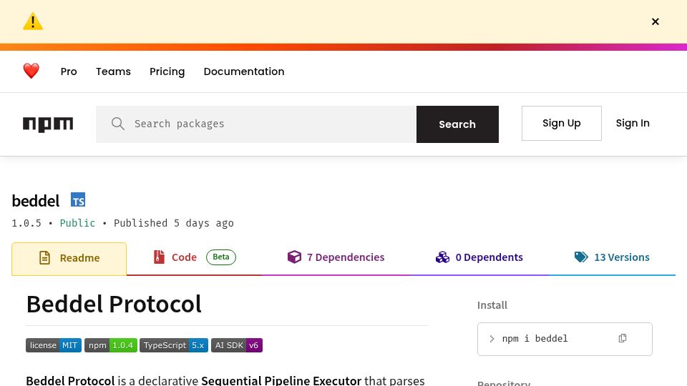The image size is (687, 386).
Task: Click the Public visibility label
Action: pyautogui.click(x=77, y=223)
